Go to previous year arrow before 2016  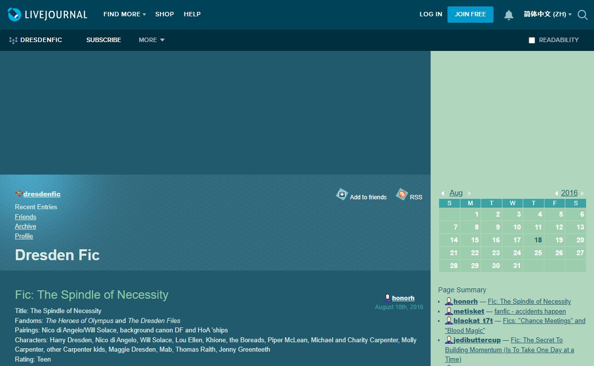click(556, 193)
